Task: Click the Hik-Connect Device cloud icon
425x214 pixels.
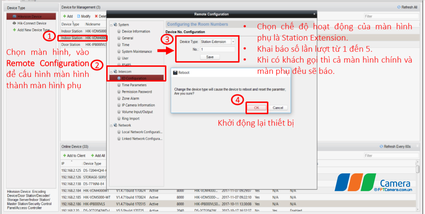Action: (14, 23)
